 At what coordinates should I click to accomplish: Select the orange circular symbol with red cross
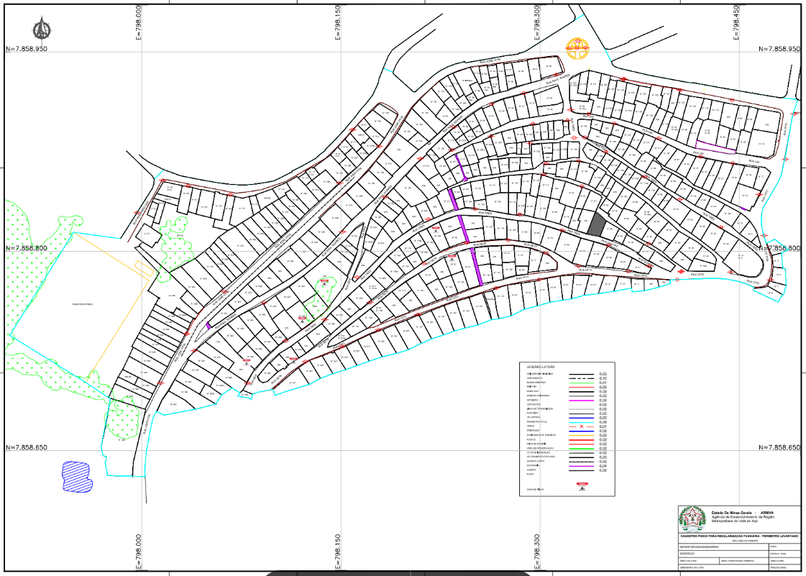coord(577,48)
